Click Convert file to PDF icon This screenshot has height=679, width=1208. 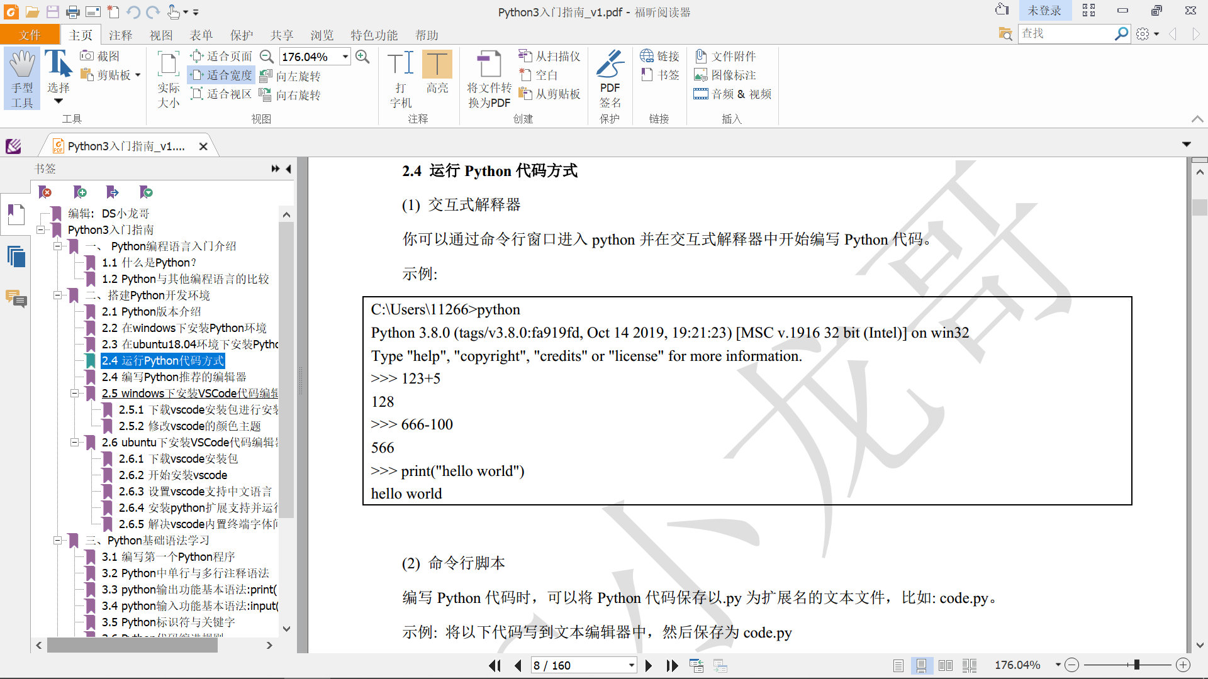[489, 65]
